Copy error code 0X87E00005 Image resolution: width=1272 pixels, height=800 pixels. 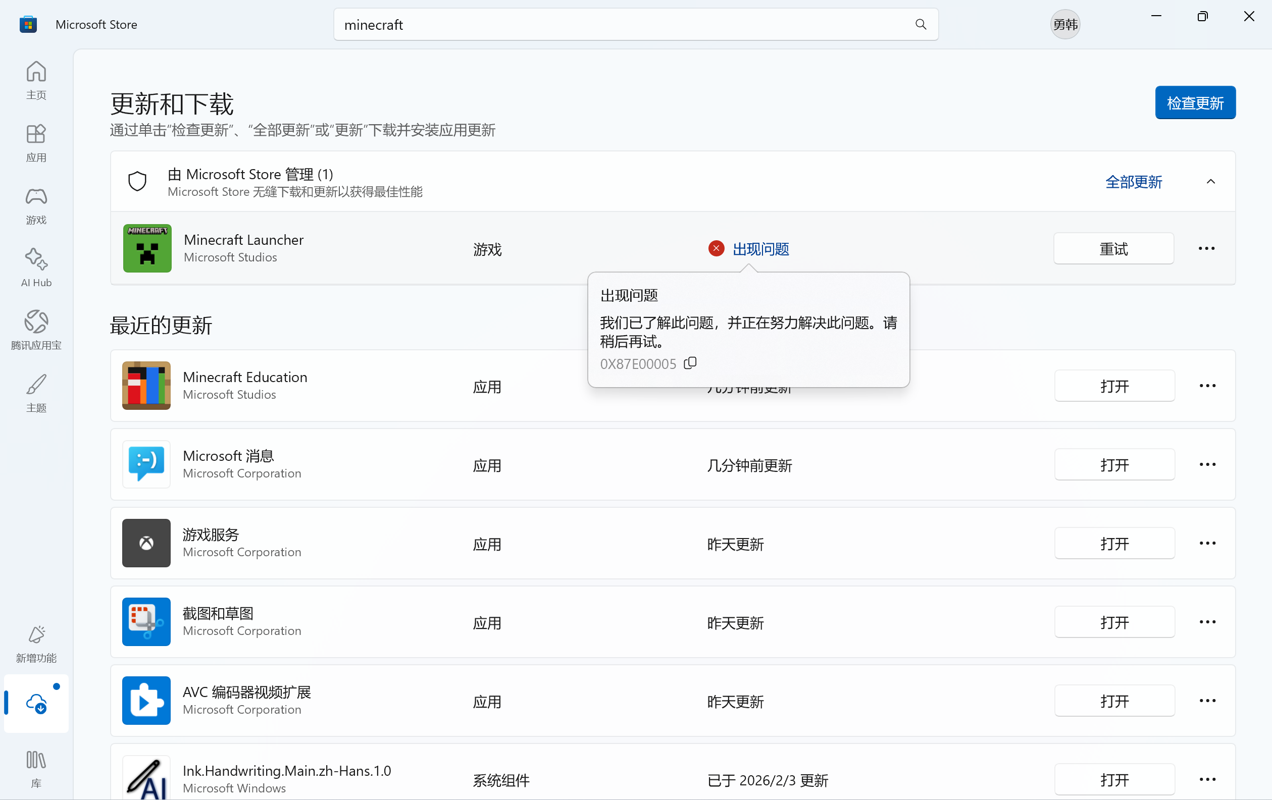pyautogui.click(x=690, y=363)
